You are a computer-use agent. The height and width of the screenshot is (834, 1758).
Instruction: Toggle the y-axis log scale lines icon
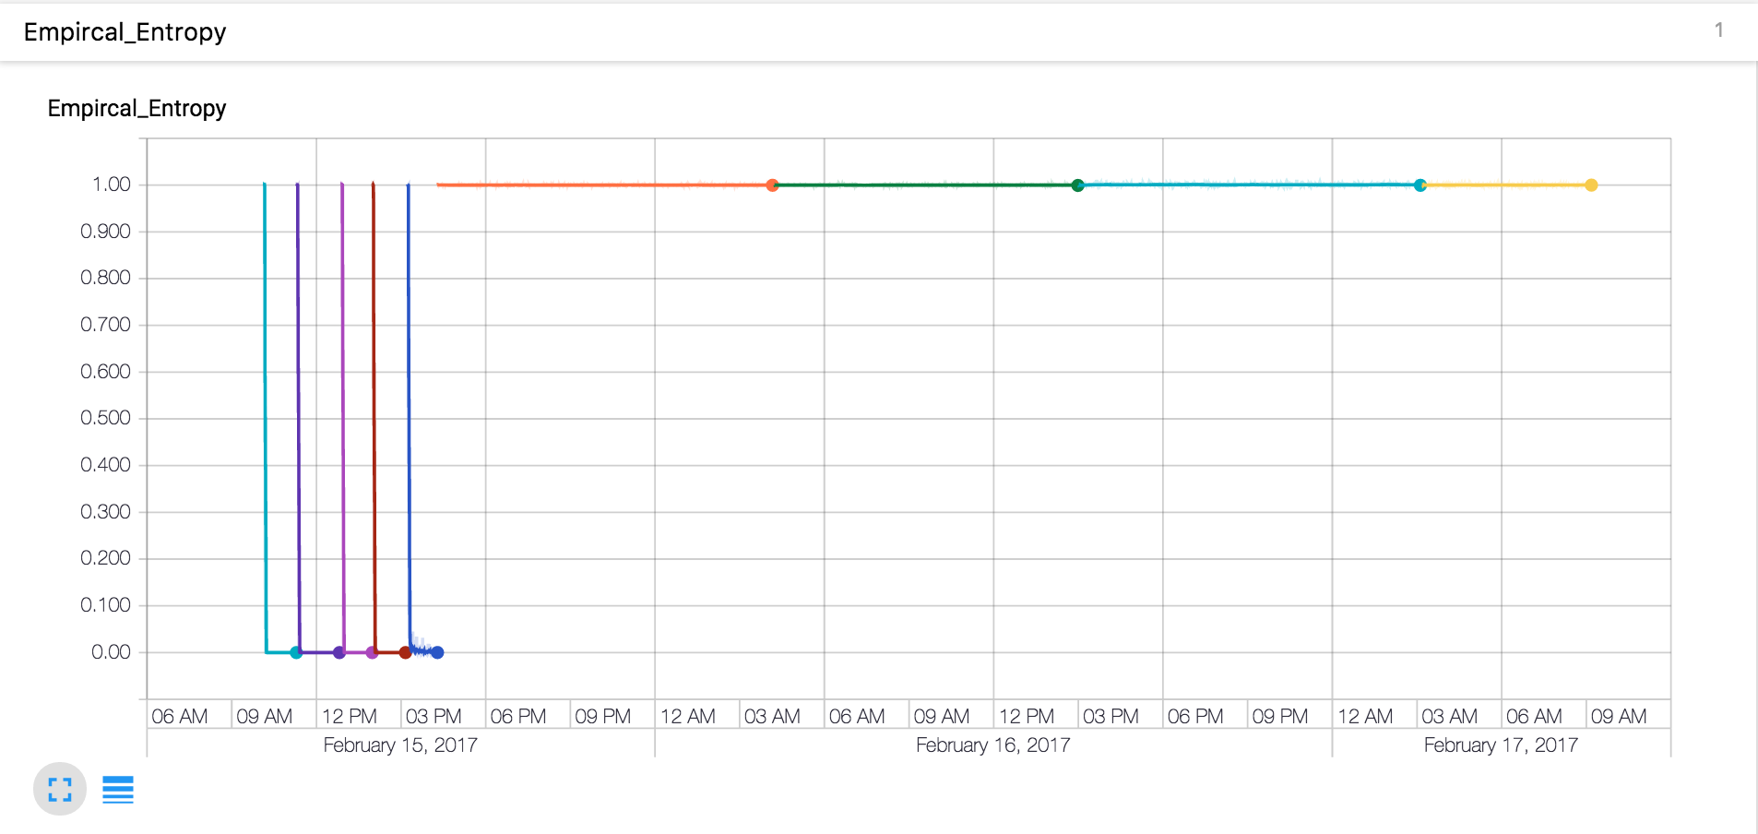[x=118, y=790]
